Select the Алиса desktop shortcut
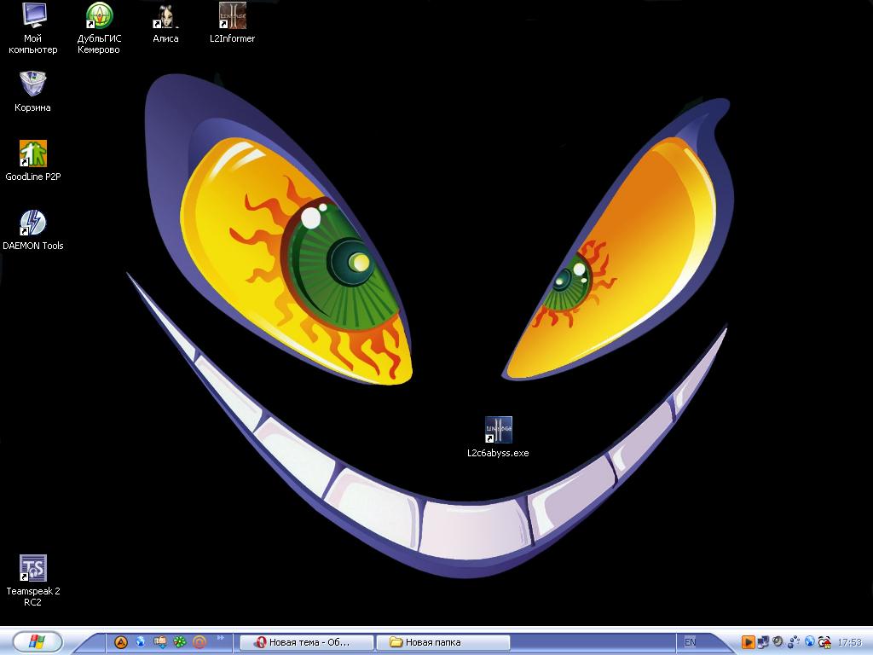873x655 pixels. [165, 23]
